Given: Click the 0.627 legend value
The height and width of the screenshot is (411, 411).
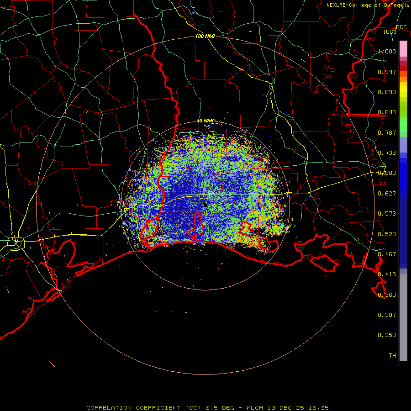Looking at the screenshot, I should click(387, 194).
